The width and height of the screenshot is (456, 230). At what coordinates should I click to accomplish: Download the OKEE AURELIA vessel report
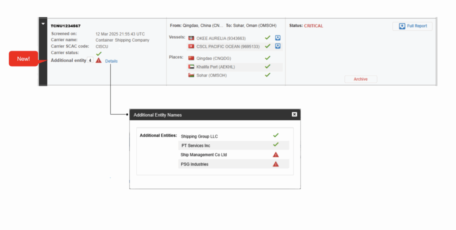tap(278, 38)
